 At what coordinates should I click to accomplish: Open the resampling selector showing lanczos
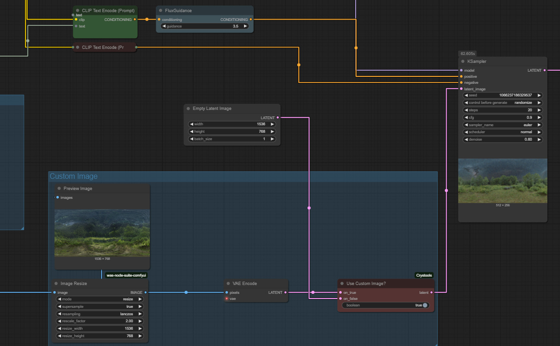(x=99, y=314)
